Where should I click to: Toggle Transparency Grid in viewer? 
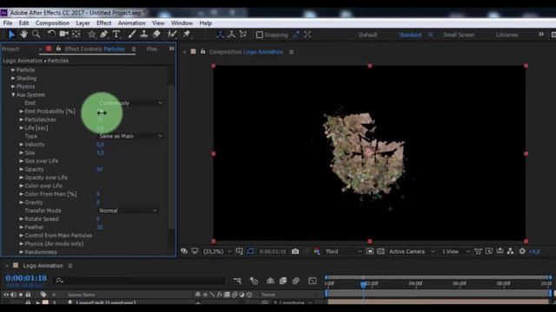381,251
